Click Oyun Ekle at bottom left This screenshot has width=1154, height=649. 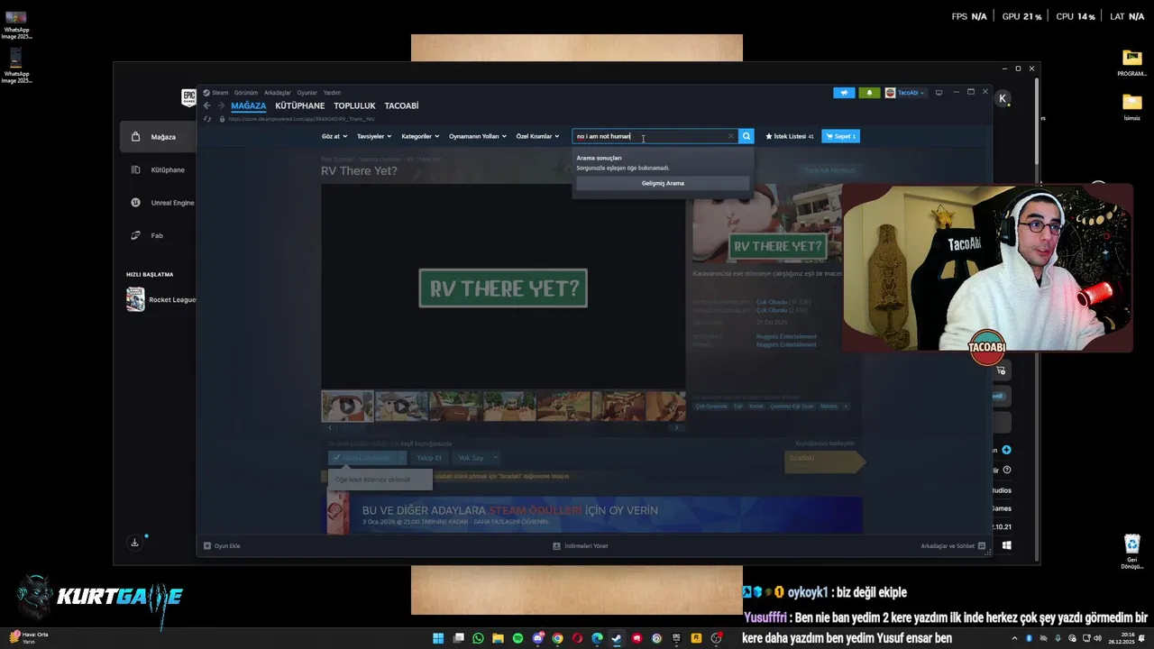pyautogui.click(x=222, y=545)
